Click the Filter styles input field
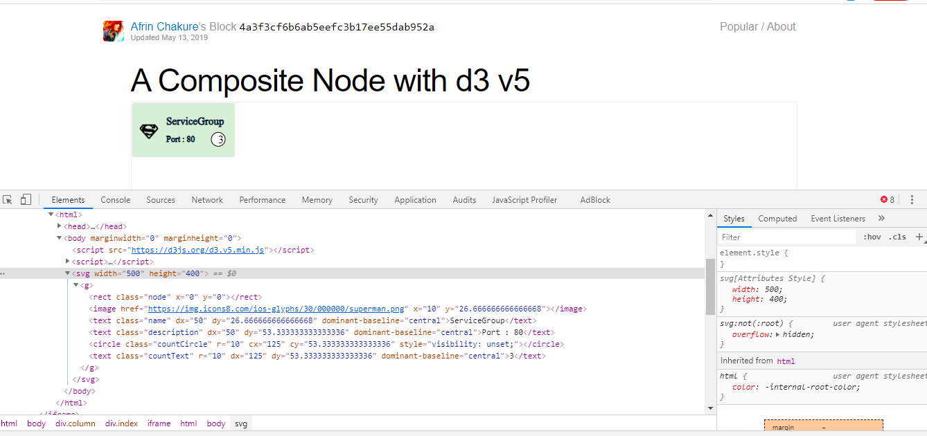The image size is (927, 436). click(787, 237)
